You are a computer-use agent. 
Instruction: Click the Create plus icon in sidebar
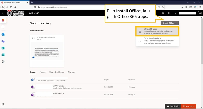tap(3, 27)
